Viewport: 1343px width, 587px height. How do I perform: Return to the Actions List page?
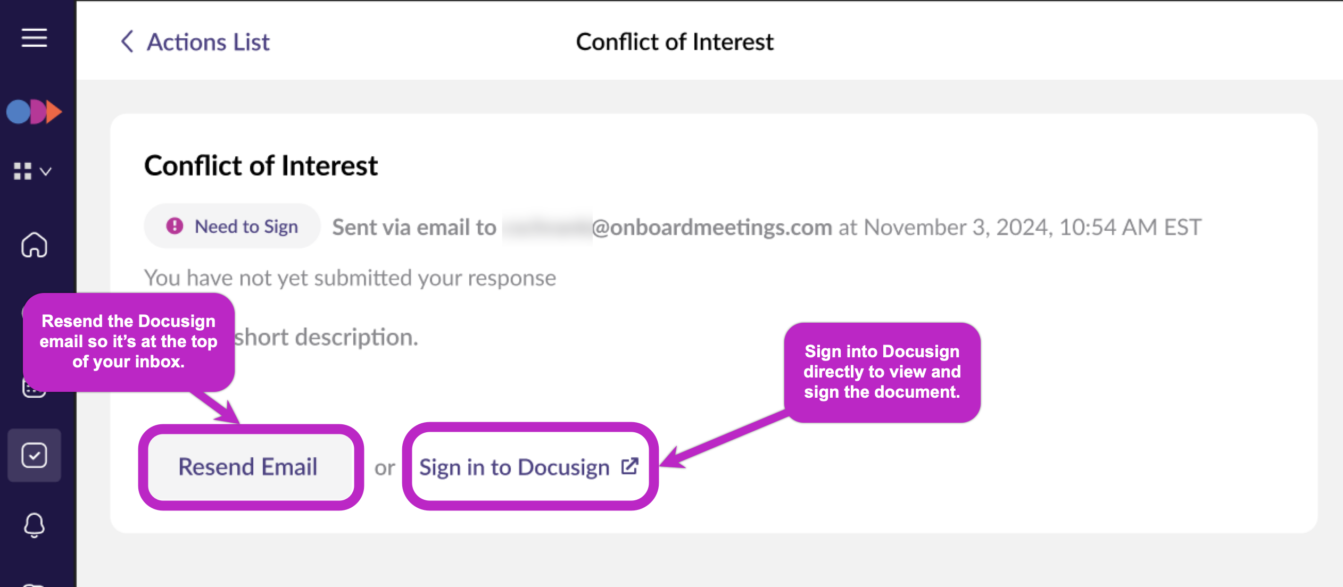(x=208, y=41)
